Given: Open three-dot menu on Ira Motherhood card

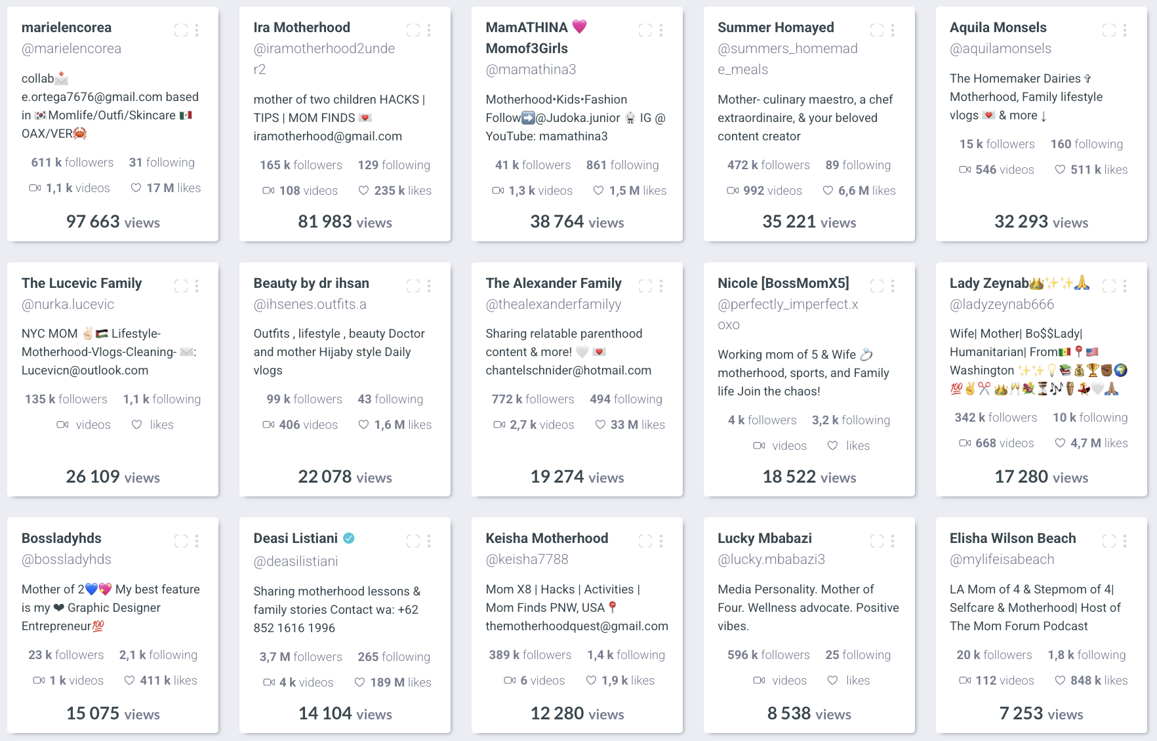Looking at the screenshot, I should pos(429,30).
